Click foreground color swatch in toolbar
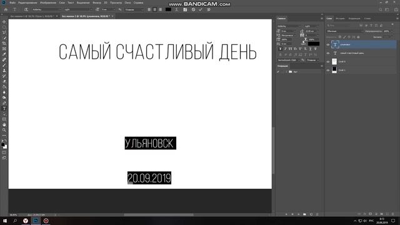 [2, 144]
